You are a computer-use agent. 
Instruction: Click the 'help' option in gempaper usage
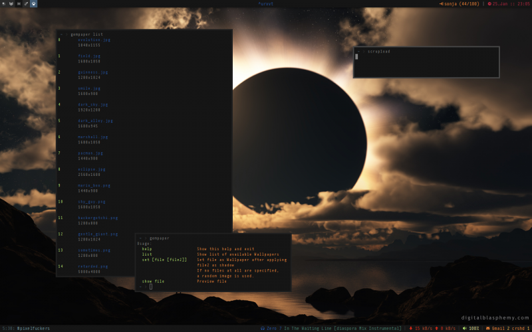click(x=147, y=249)
